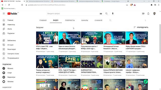The image size is (161, 90).
Task: Close the GREAT IN THE DAY browser tab
Action: (24, 1)
